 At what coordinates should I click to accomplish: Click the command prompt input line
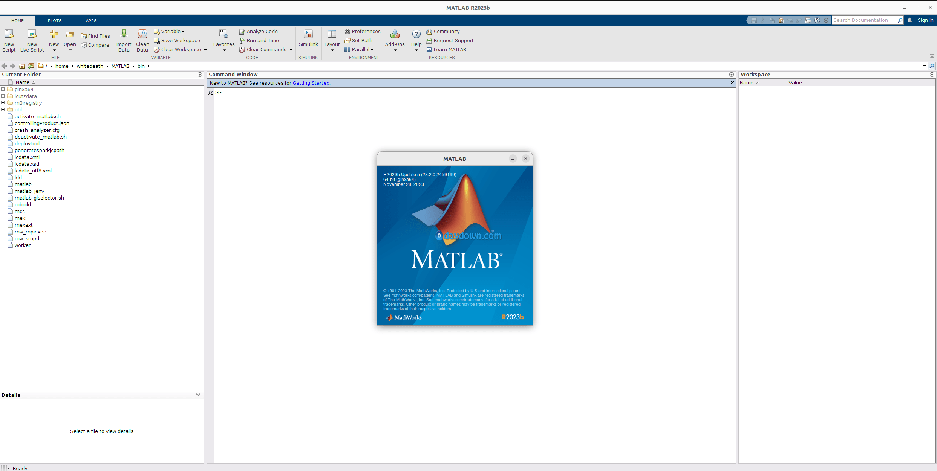click(x=475, y=92)
